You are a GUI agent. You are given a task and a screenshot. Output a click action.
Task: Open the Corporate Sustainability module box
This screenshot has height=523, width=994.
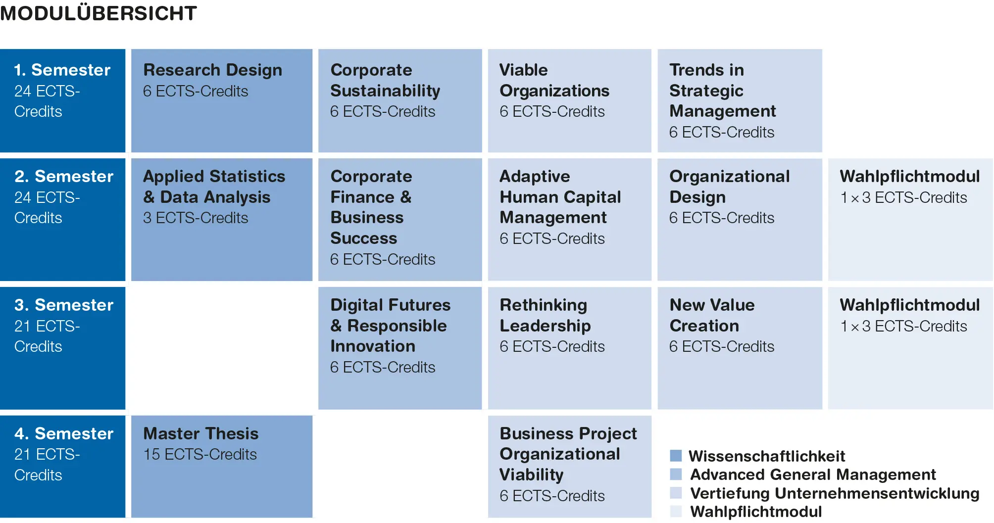click(400, 100)
